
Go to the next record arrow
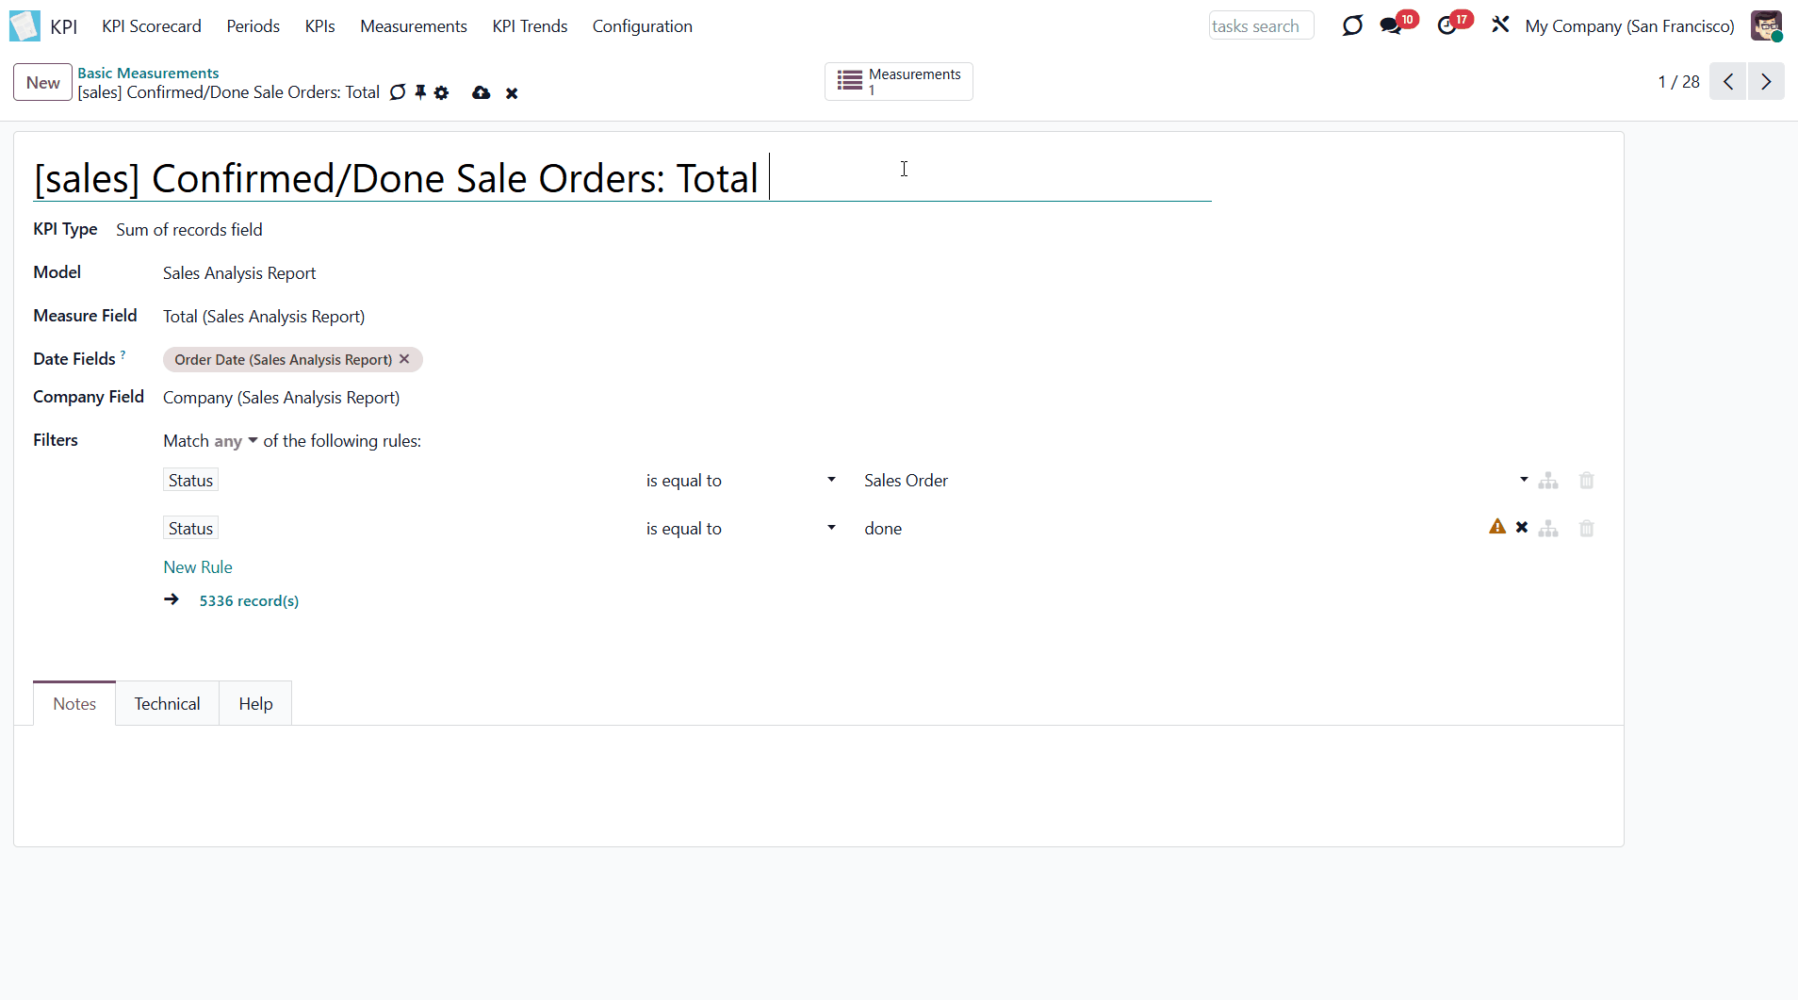tap(1766, 82)
